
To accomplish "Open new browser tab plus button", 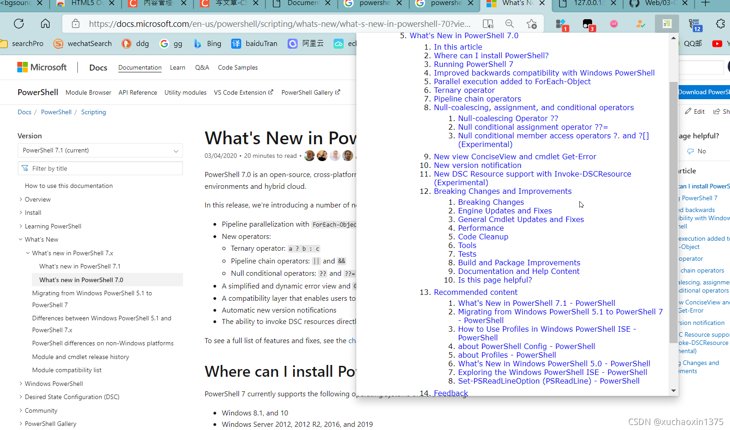I will (x=705, y=4).
